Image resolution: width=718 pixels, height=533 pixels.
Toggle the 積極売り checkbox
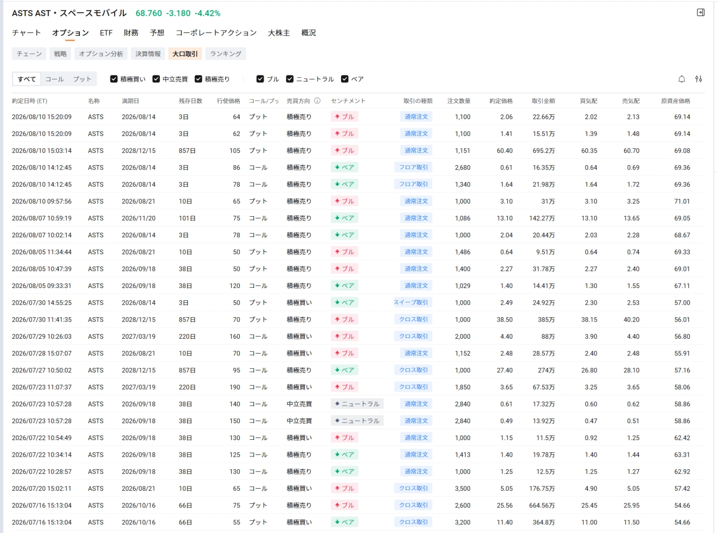(198, 79)
